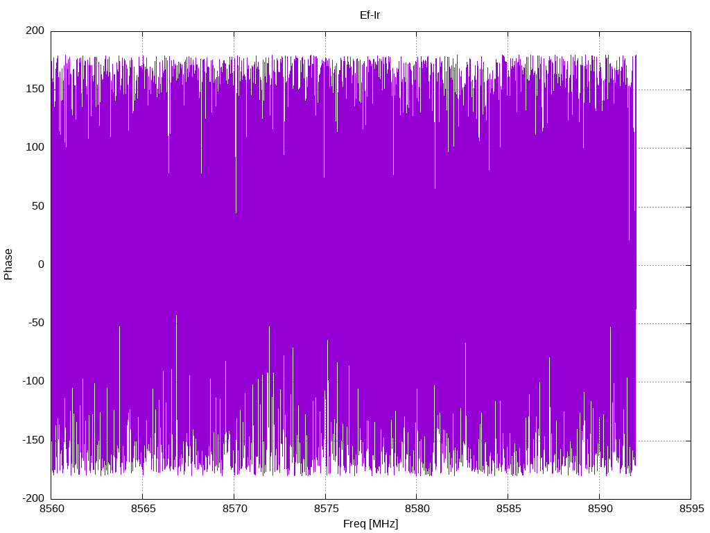Select the 8585 x-axis tick label
Image resolution: width=710 pixels, height=533 pixels.
pyautogui.click(x=508, y=509)
